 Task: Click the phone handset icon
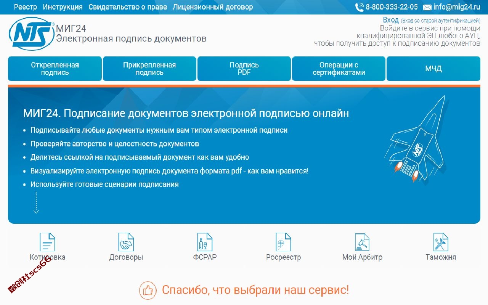coord(360,7)
